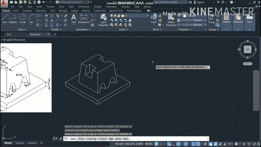261x147 pixels.
Task: Toggle polar tracking in status bar
Action: 178,144
